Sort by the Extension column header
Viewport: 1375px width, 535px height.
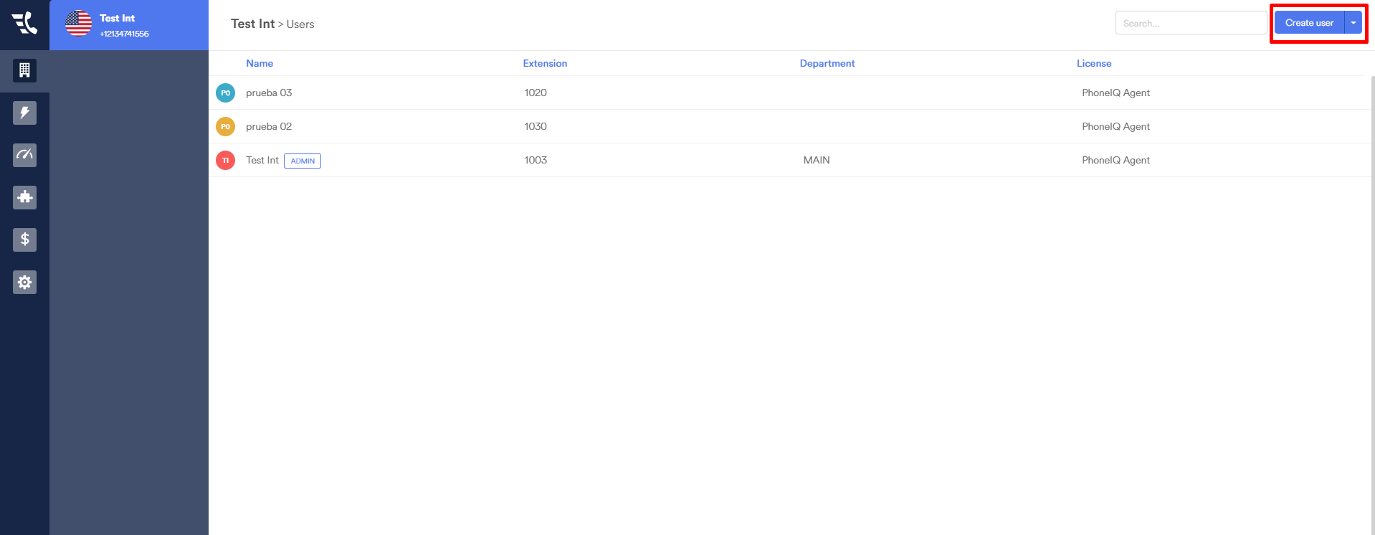(545, 63)
